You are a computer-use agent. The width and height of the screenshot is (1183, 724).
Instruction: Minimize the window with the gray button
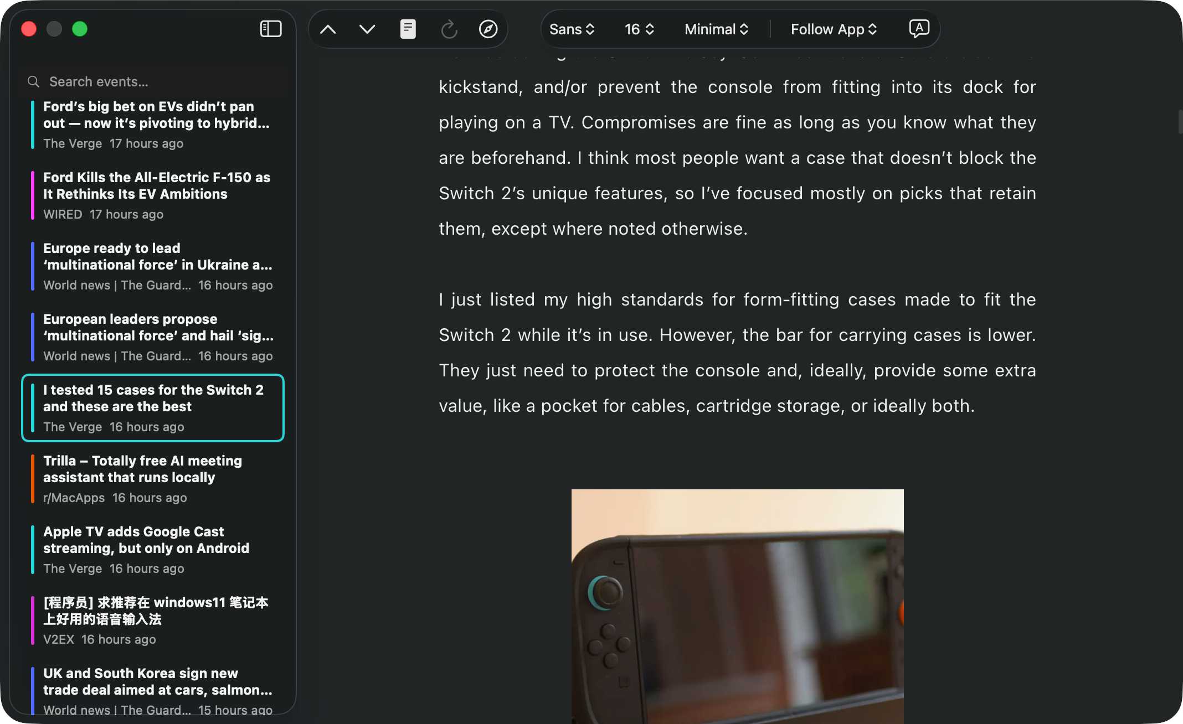pyautogui.click(x=54, y=29)
